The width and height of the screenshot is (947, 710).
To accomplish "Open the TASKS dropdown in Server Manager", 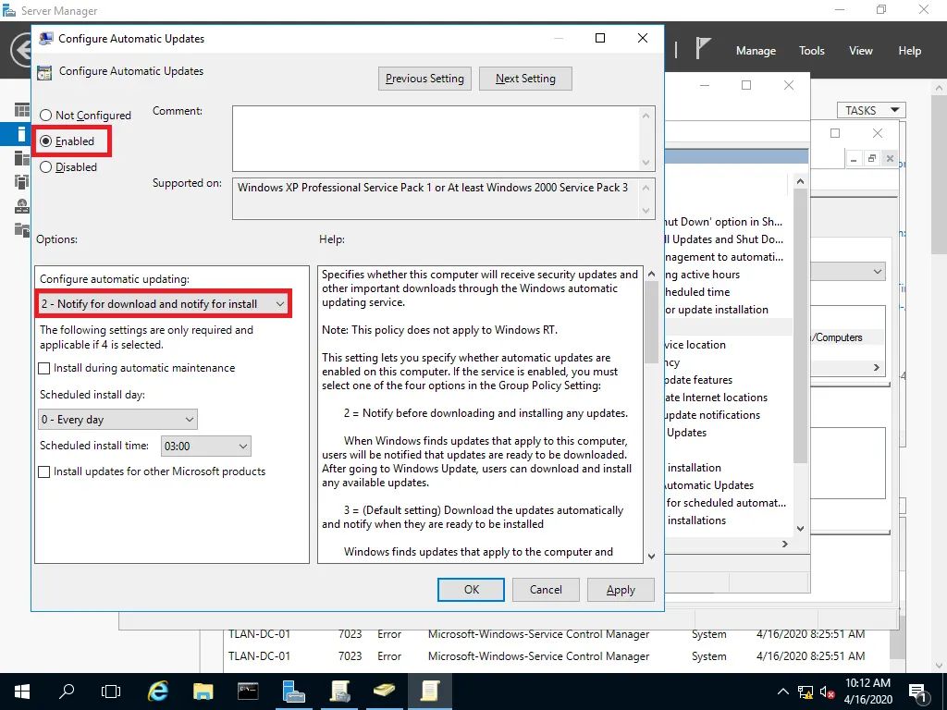I will pos(871,111).
